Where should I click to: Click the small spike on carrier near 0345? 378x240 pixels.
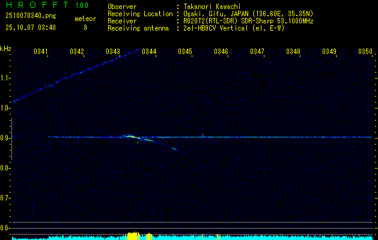click(203, 136)
